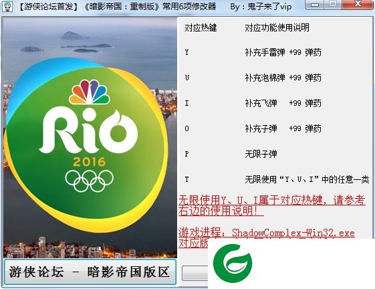Maximize the trainer window
The image size is (375, 289).
[333, 4]
